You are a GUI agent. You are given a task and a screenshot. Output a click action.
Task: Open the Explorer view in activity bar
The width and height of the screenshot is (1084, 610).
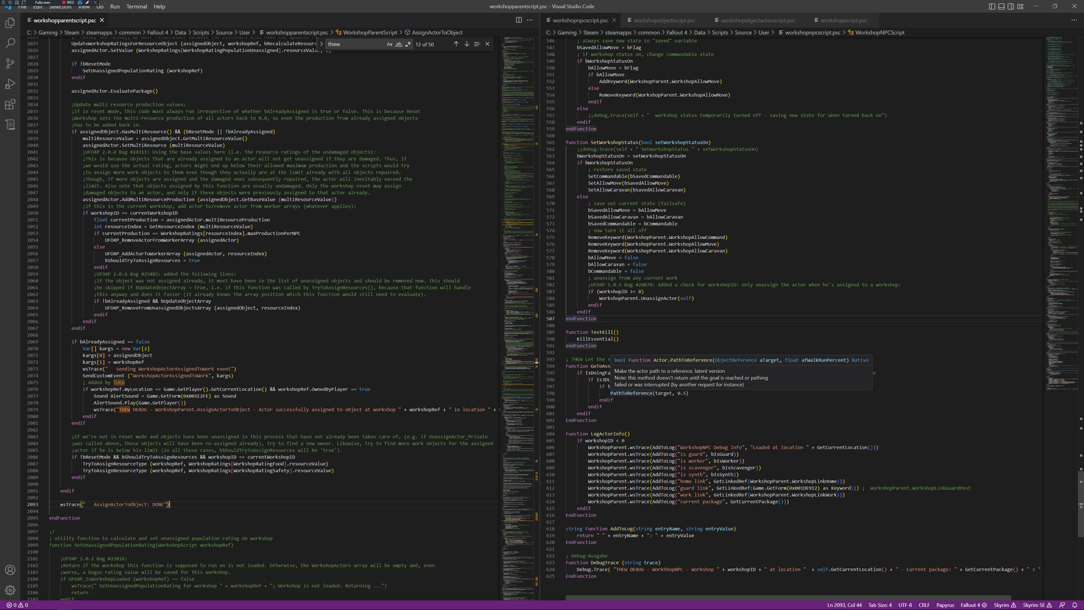(x=10, y=23)
